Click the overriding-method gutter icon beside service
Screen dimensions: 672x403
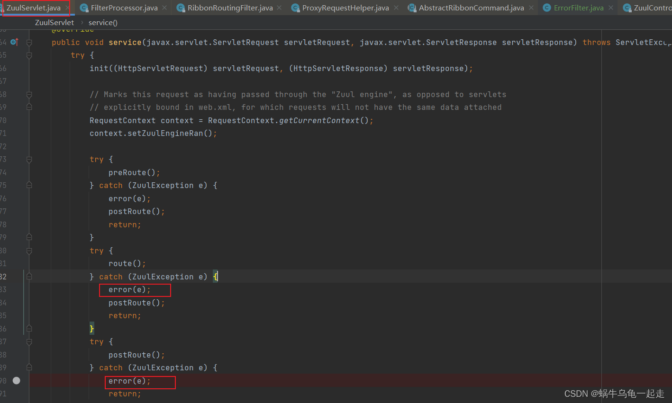coord(14,42)
